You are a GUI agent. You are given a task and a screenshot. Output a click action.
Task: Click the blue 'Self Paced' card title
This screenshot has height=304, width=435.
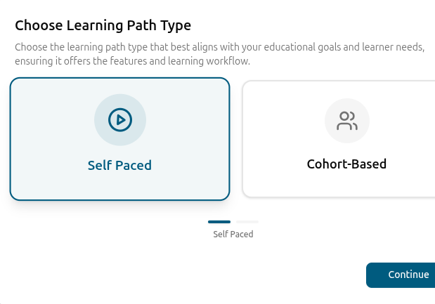(x=120, y=166)
